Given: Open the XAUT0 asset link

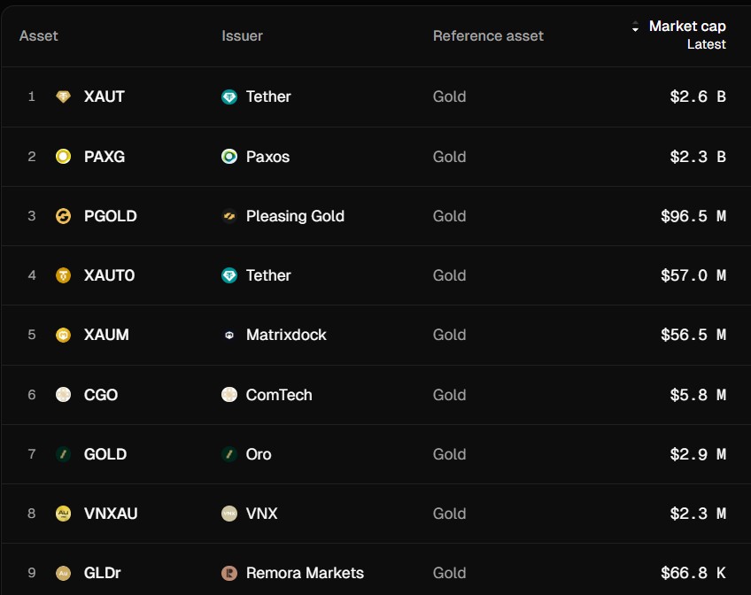Looking at the screenshot, I should 109,275.
